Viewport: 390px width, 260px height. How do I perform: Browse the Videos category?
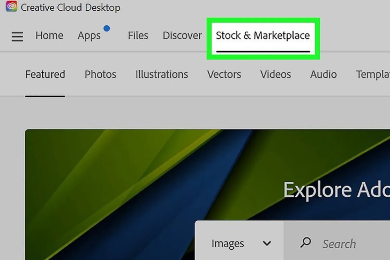pyautogui.click(x=276, y=74)
